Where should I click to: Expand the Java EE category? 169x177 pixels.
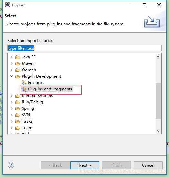11,57
